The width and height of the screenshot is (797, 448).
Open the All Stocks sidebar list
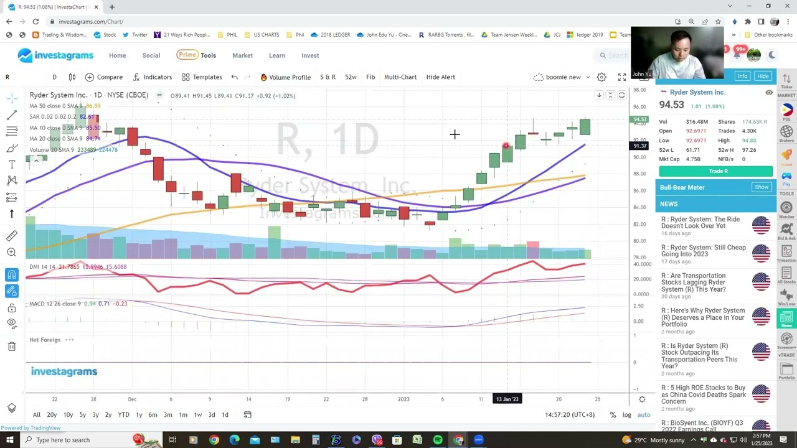(787, 275)
